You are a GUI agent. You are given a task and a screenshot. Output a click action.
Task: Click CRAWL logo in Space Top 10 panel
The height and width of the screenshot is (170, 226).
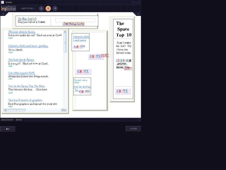(123, 91)
